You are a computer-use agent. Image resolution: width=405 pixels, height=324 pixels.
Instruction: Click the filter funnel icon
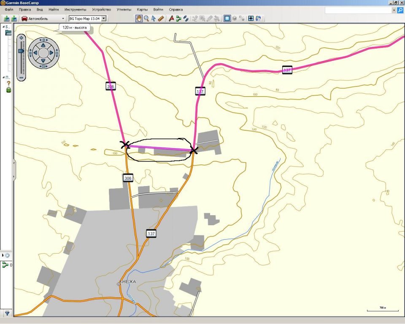click(7, 313)
